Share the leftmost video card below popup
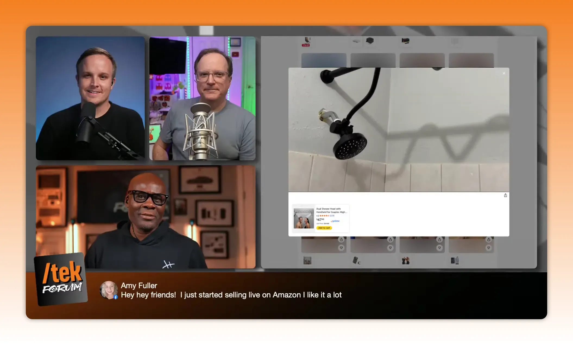The image size is (573, 345). tap(341, 240)
